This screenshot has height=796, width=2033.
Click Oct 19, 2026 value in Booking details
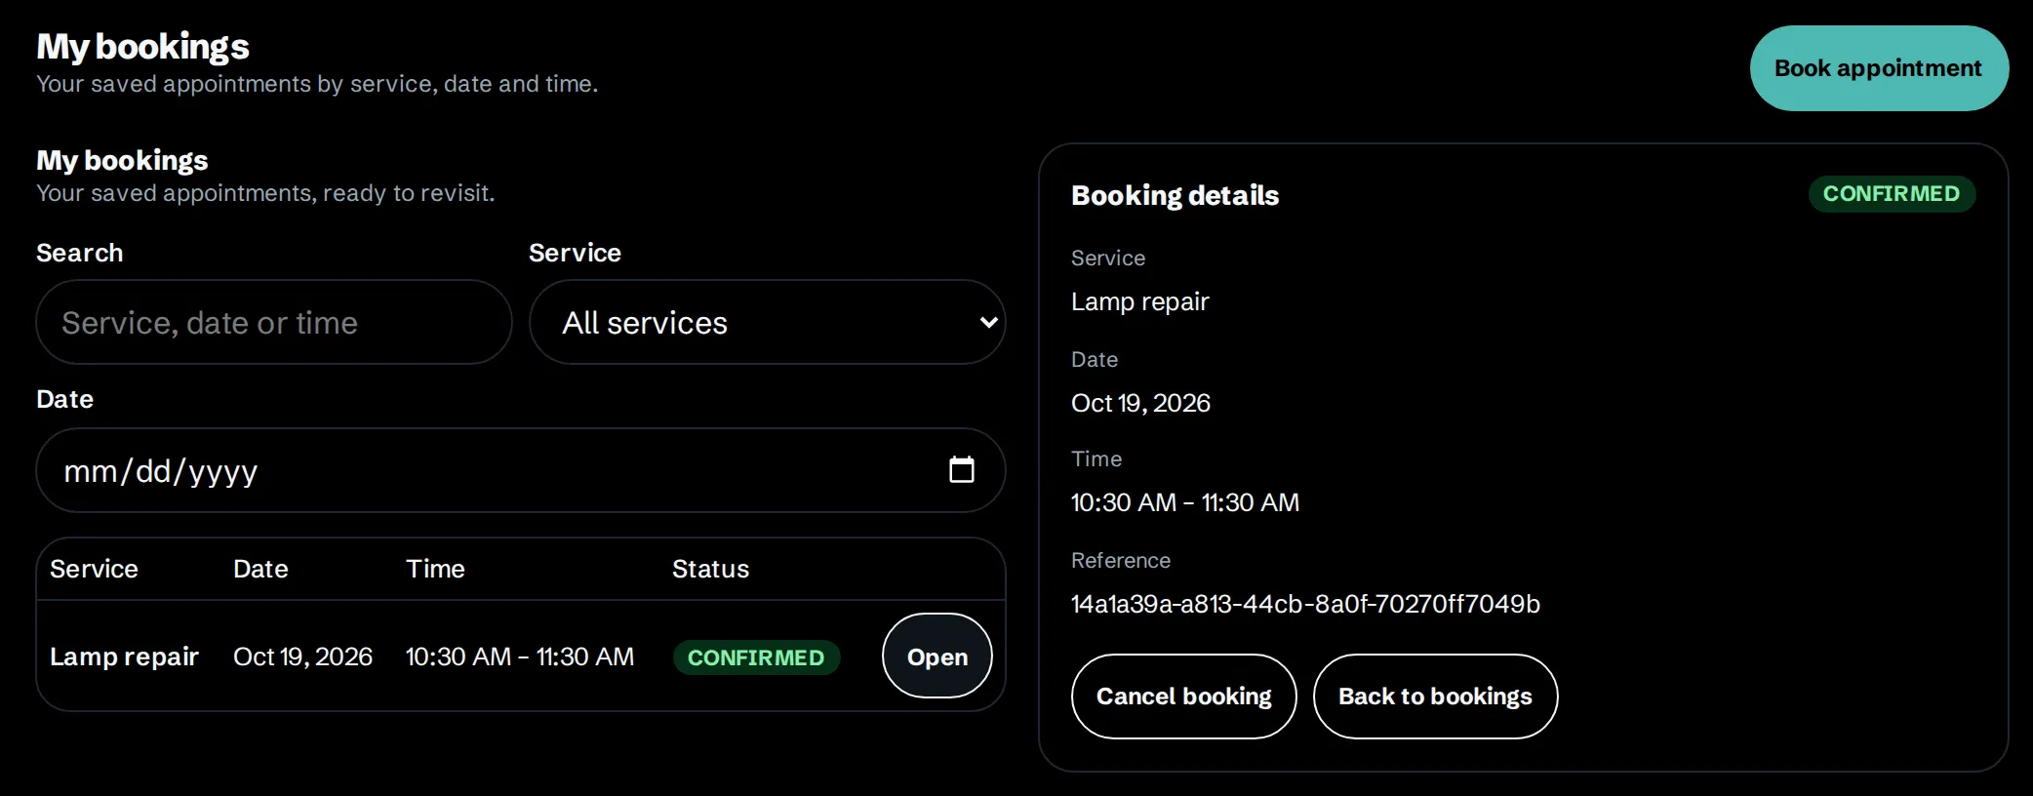pyautogui.click(x=1140, y=403)
